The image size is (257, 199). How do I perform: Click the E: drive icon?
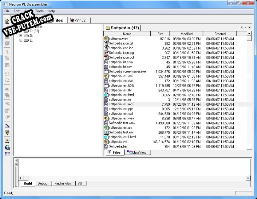pyautogui.click(x=26, y=41)
